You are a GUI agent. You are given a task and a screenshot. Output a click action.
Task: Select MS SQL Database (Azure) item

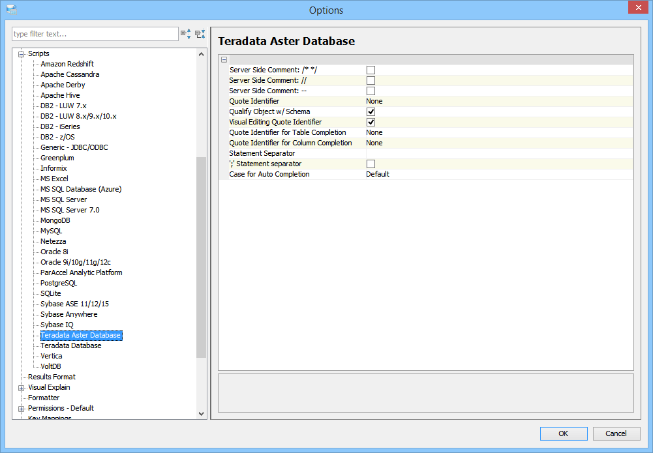click(x=81, y=189)
